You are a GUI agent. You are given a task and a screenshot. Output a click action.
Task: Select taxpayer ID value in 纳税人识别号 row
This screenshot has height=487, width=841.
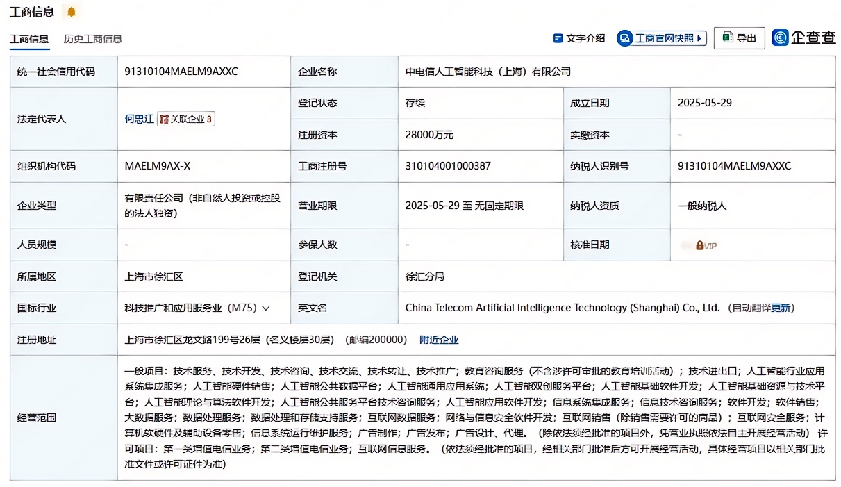[x=735, y=166]
